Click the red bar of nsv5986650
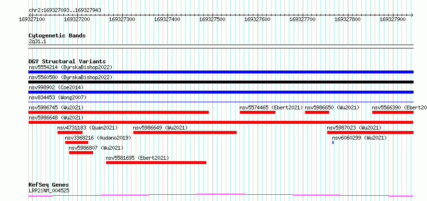 tap(317, 112)
